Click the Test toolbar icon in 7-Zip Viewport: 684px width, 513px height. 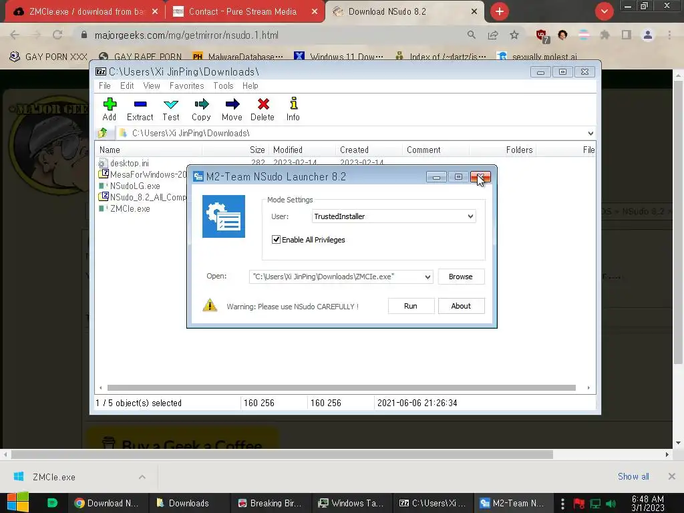click(x=170, y=104)
